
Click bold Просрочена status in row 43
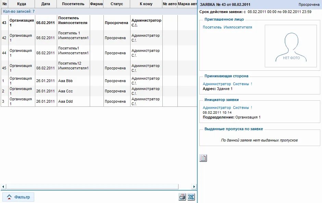coord(116,23)
